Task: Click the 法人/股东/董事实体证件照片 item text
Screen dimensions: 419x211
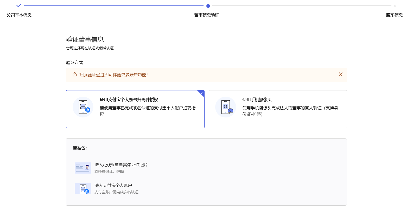Action: 121,165
